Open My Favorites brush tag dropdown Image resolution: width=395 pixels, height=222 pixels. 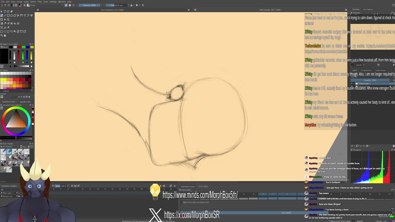coord(9,147)
